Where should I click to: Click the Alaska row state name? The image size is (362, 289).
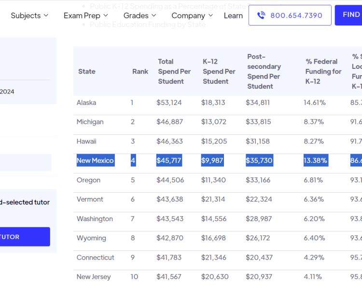pos(86,103)
